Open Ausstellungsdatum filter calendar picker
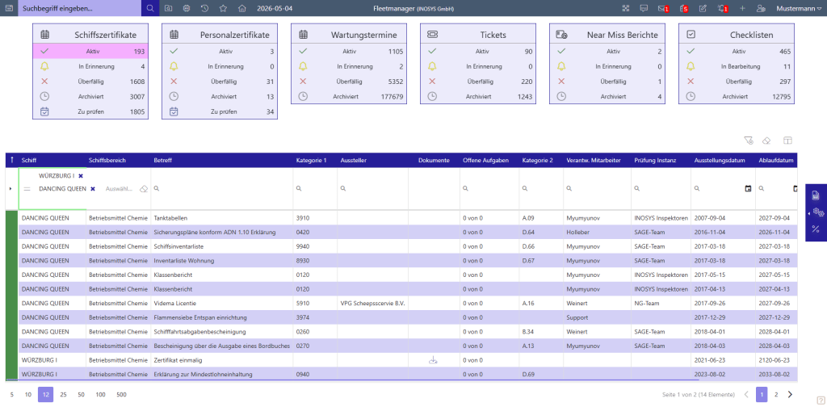This screenshot has width=827, height=407. click(748, 189)
